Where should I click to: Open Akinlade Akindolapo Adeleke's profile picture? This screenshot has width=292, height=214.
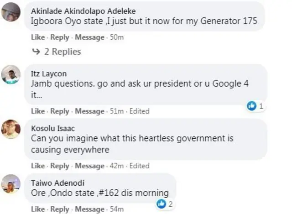[10, 12]
